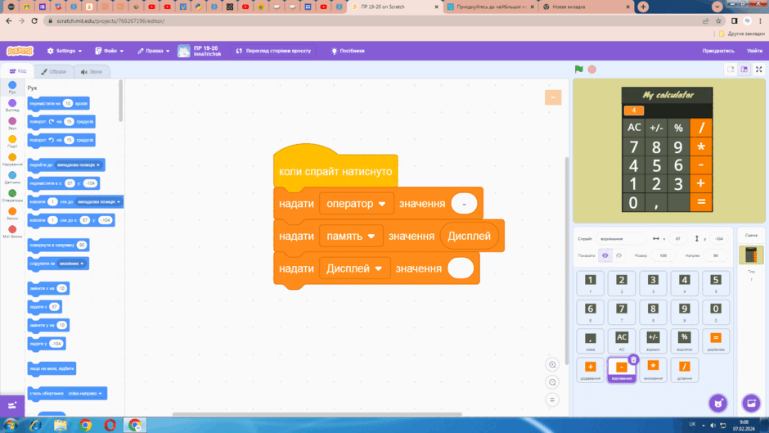Select the Мої блоки category
The height and width of the screenshot is (433, 769).
[x=12, y=232]
